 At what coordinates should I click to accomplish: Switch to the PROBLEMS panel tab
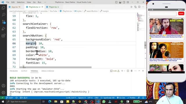pyautogui.click(x=14, y=71)
